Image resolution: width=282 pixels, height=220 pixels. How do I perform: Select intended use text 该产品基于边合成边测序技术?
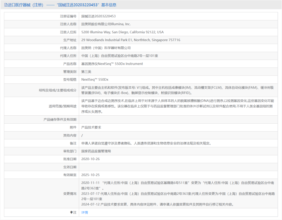click(178, 106)
